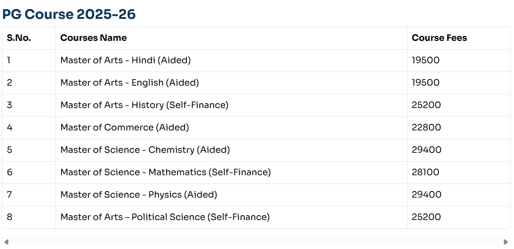Select Master of Science - Mathematics course

pyautogui.click(x=165, y=173)
